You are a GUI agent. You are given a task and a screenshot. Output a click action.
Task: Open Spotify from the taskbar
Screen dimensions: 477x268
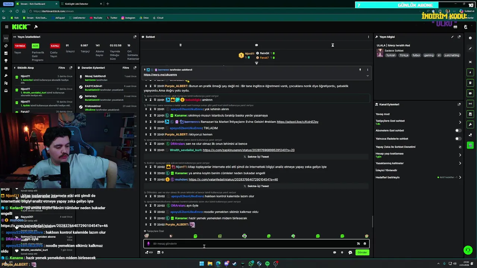[x=267, y=264]
